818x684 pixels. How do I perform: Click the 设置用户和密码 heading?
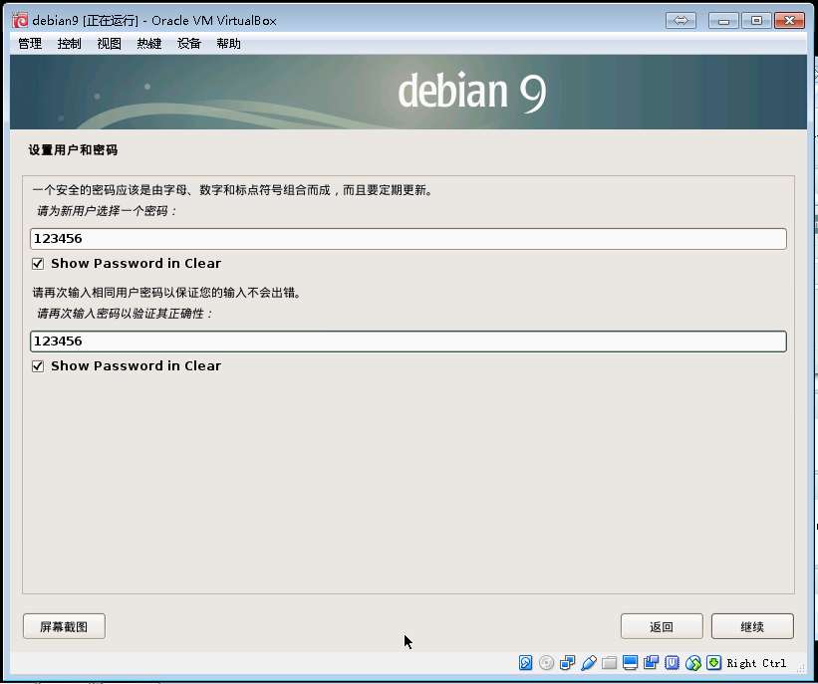click(x=73, y=150)
